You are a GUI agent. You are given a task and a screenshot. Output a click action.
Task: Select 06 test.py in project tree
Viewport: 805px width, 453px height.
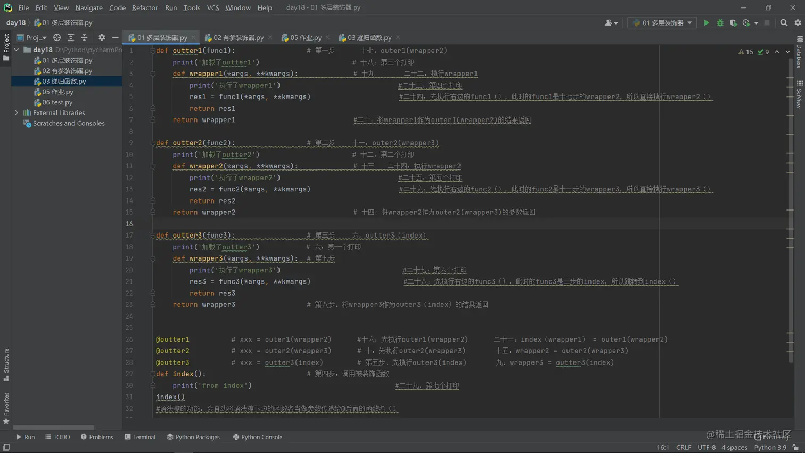pos(53,102)
